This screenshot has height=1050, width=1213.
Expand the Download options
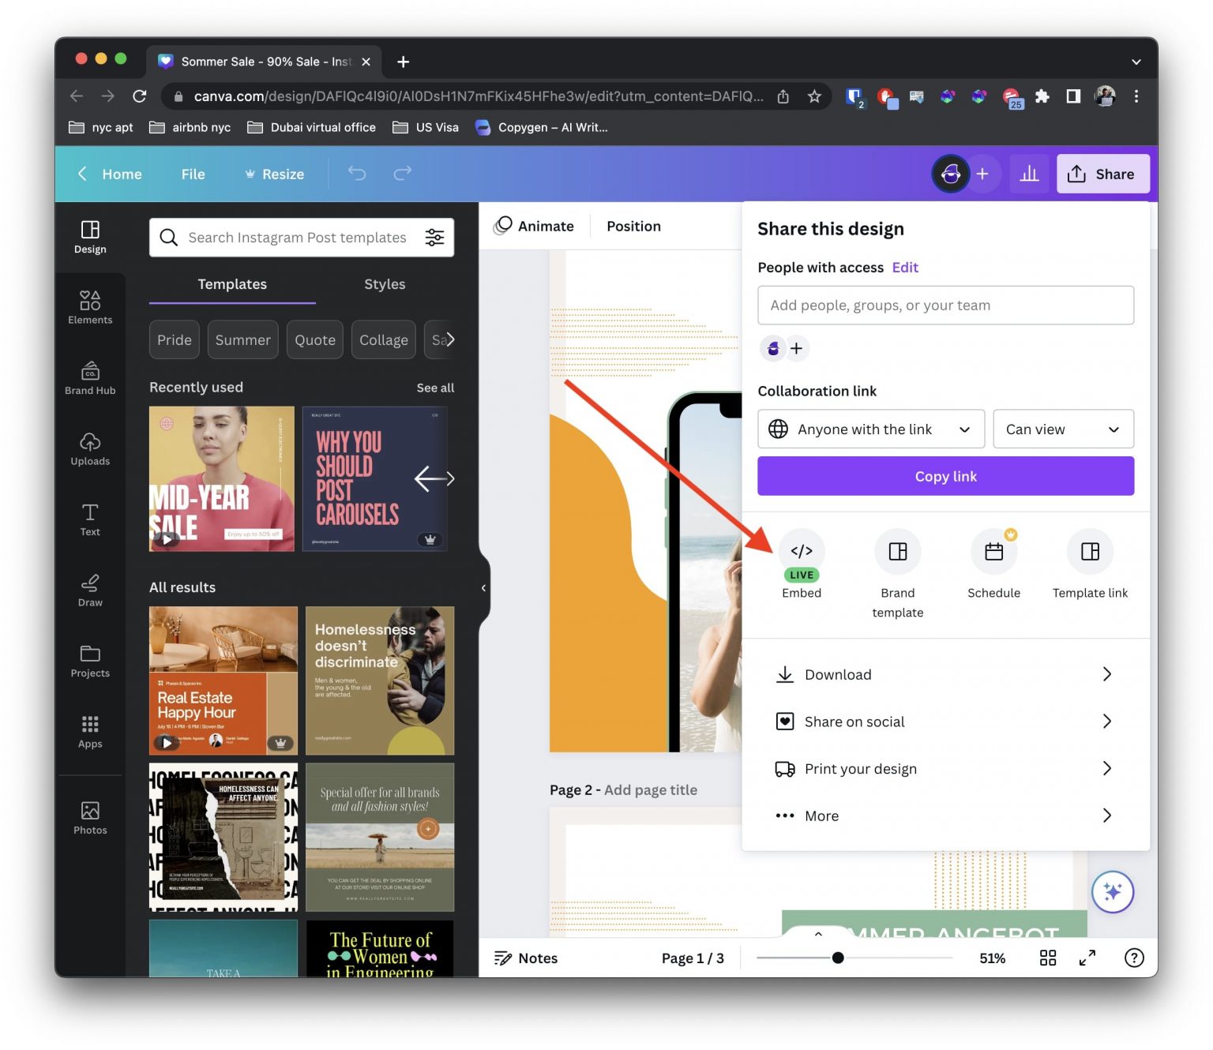tap(945, 674)
